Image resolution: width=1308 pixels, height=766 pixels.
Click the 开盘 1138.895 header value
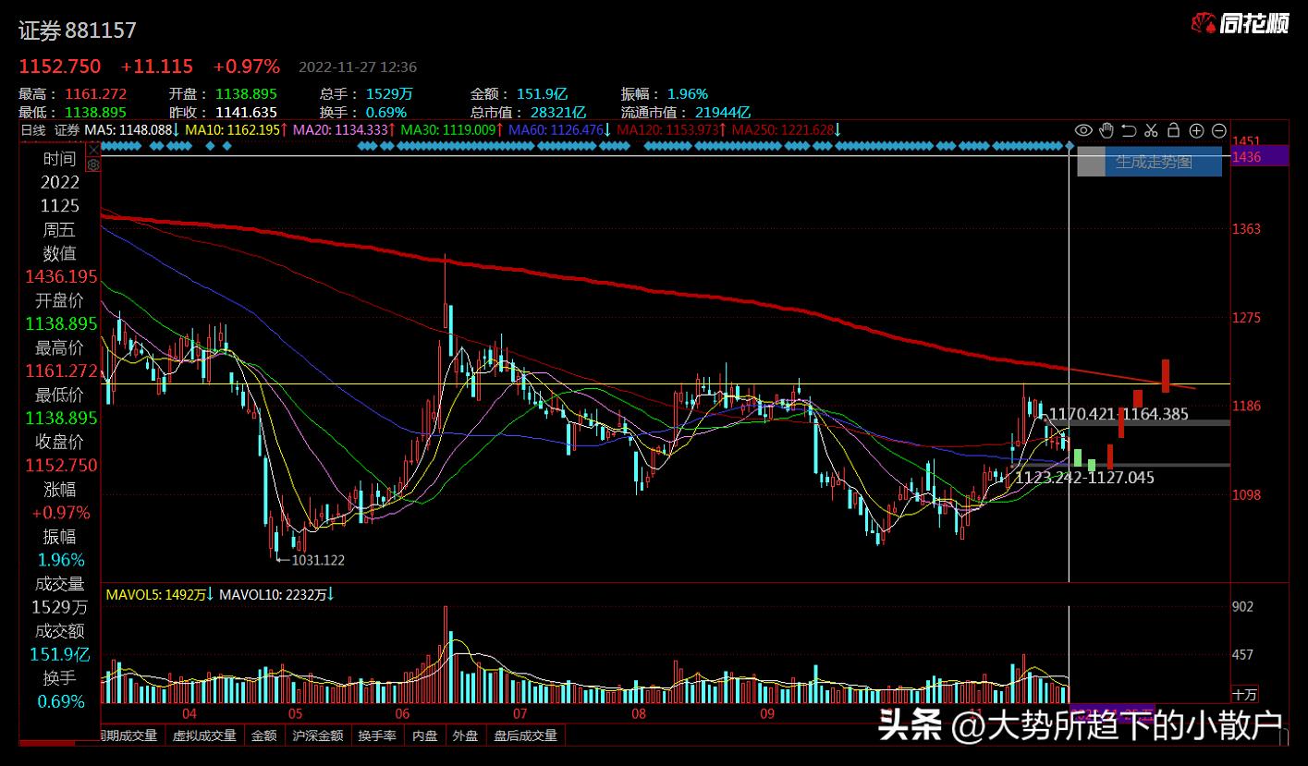246,94
